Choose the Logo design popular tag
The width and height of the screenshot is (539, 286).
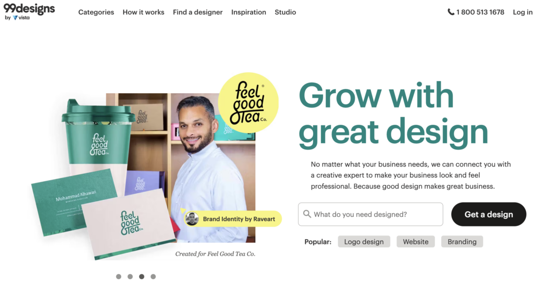coord(364,242)
